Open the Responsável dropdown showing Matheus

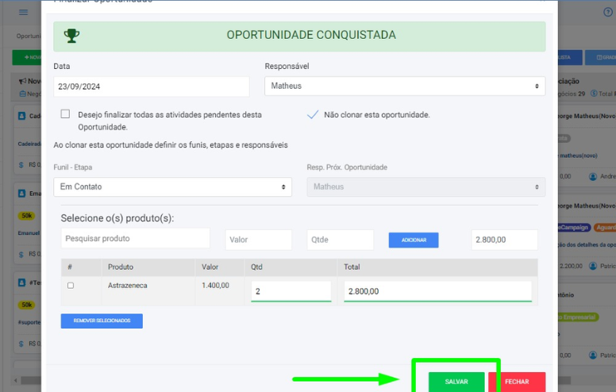(405, 86)
